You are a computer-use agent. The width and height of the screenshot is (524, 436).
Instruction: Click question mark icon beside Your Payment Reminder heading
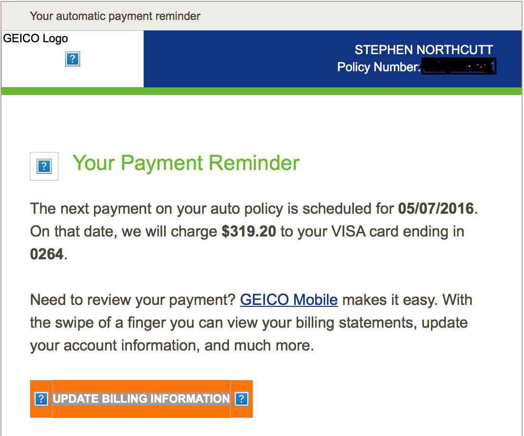point(44,166)
